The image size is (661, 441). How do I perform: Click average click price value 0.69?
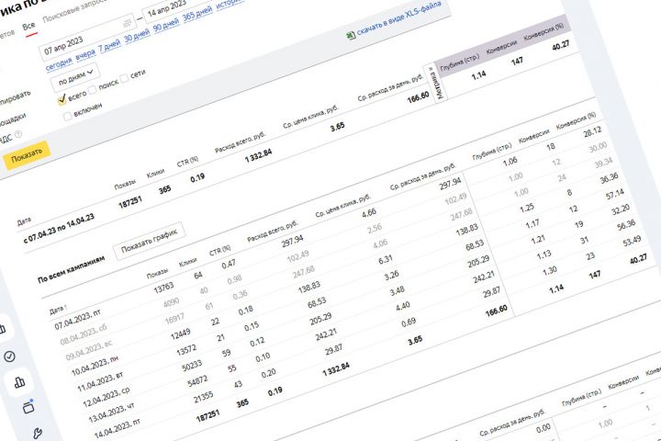[408, 322]
